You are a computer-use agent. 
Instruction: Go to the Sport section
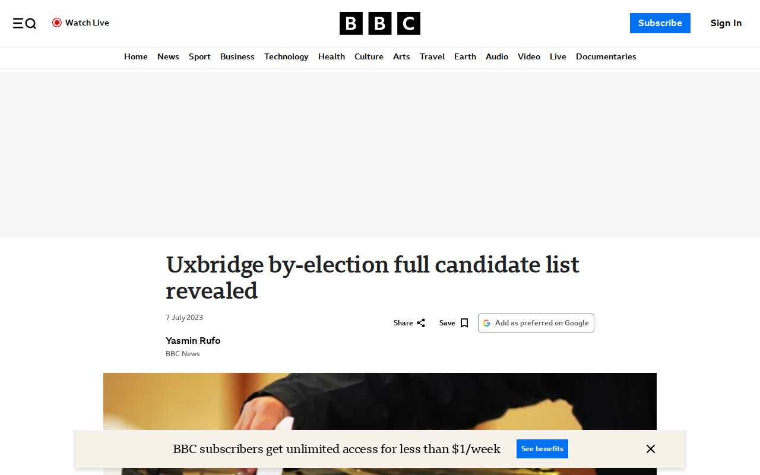click(x=199, y=56)
